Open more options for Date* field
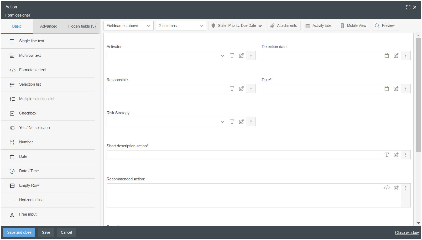This screenshot has width=422, height=240. point(406,88)
